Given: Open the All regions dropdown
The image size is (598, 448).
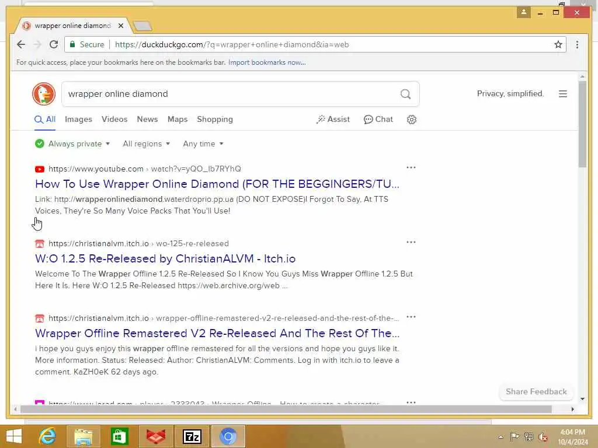Looking at the screenshot, I should (147, 143).
